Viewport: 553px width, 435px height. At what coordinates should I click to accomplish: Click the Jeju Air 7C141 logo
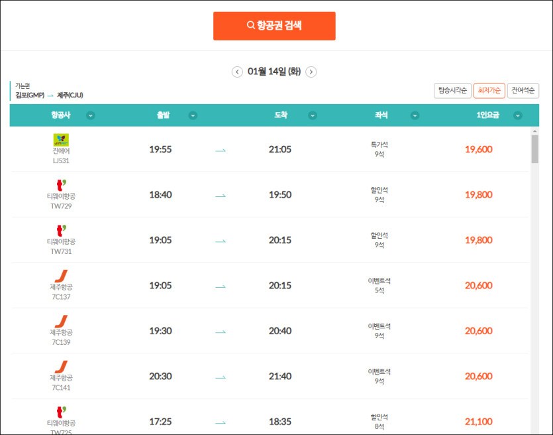(61, 367)
